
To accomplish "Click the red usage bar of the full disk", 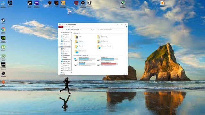I will 110,64.
